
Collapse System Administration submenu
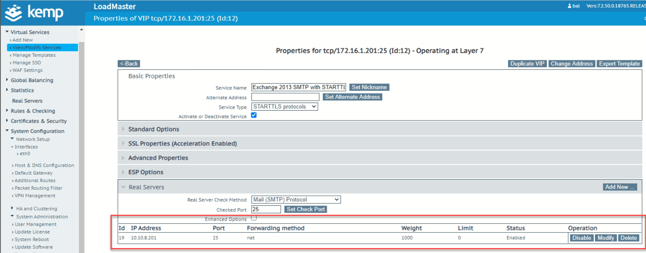click(42, 217)
